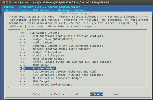Click the Exit button
The width and height of the screenshot is (153, 100).
click(57, 94)
